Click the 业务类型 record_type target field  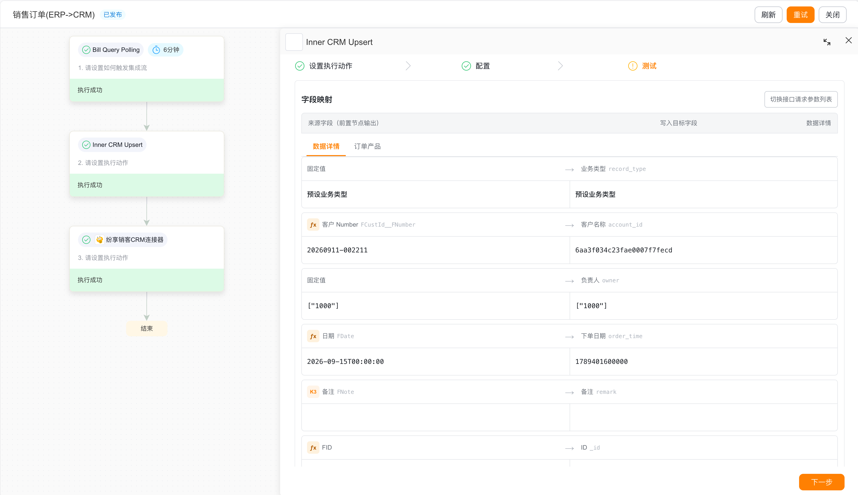click(613, 169)
